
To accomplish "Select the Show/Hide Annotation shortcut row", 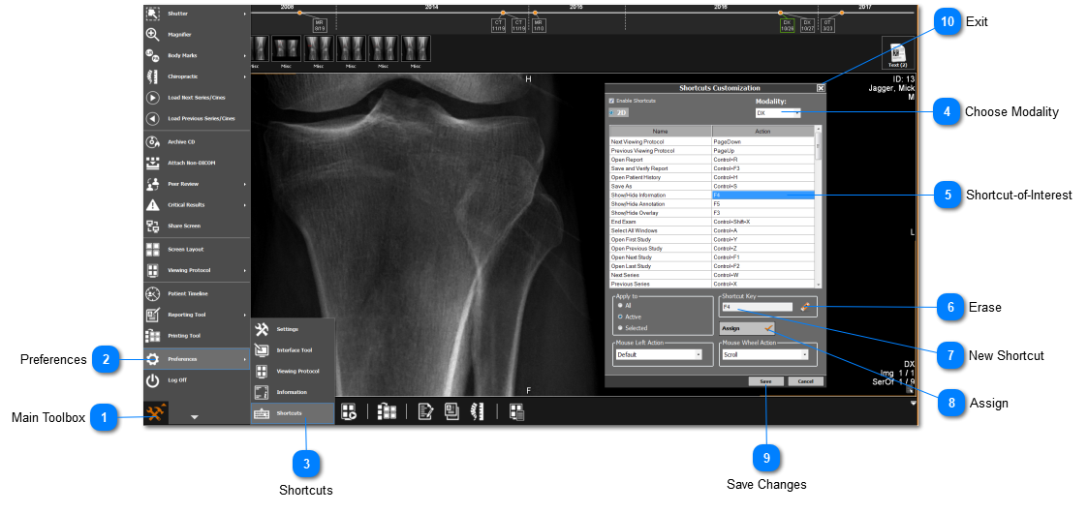I will [x=661, y=204].
